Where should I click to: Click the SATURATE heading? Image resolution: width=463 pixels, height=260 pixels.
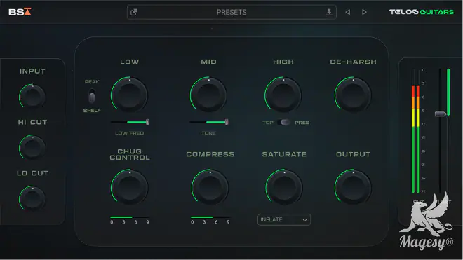click(284, 154)
